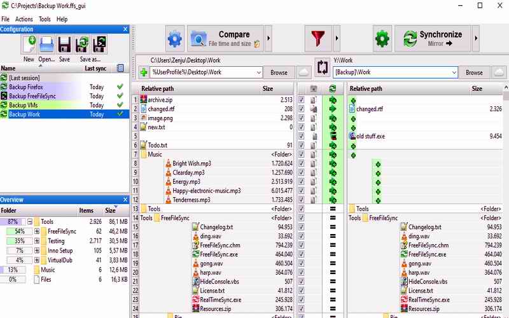Open the left folder path dropdown
Image resolution: width=509 pixels, height=318 pixels.
tap(258, 73)
